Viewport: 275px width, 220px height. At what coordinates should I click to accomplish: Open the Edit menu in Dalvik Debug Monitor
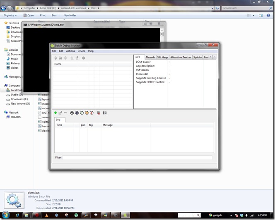pyautogui.click(x=61, y=51)
